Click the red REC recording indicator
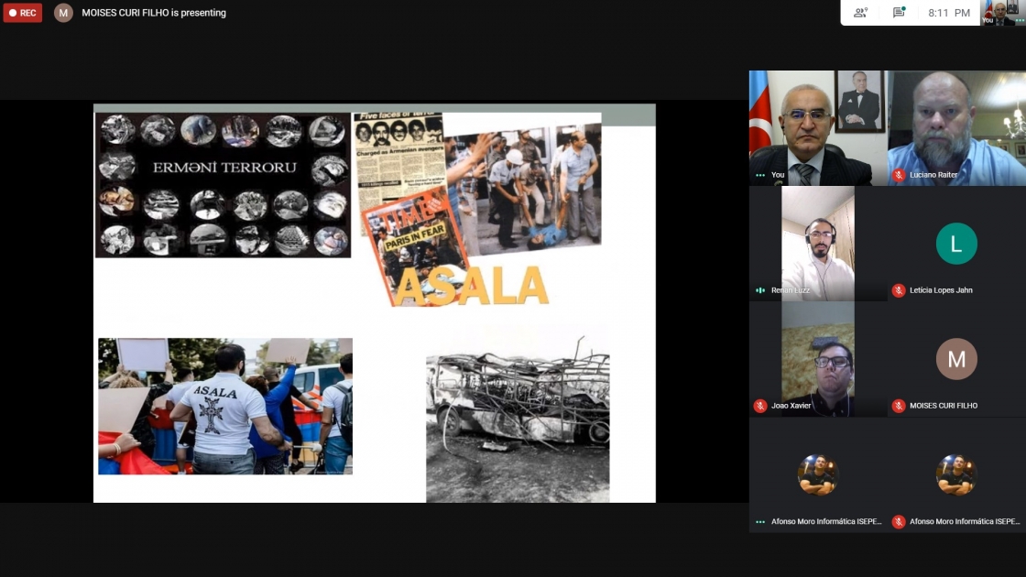Image resolution: width=1026 pixels, height=577 pixels. tap(22, 13)
